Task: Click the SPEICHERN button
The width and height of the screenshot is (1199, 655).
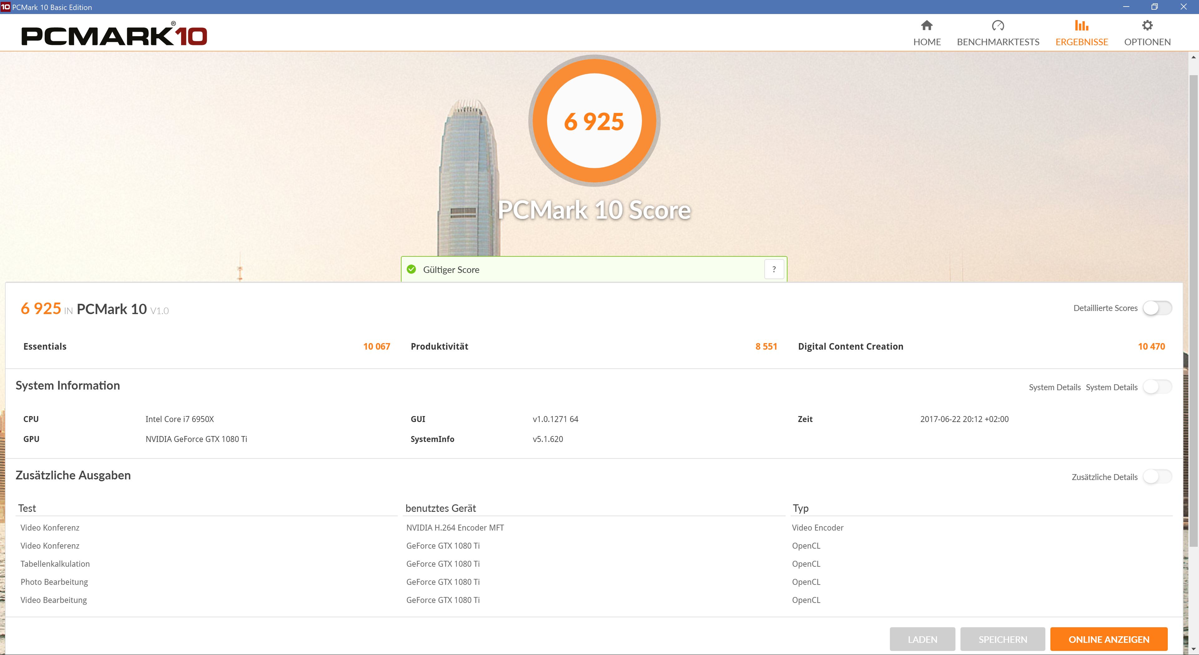Action: coord(1002,639)
